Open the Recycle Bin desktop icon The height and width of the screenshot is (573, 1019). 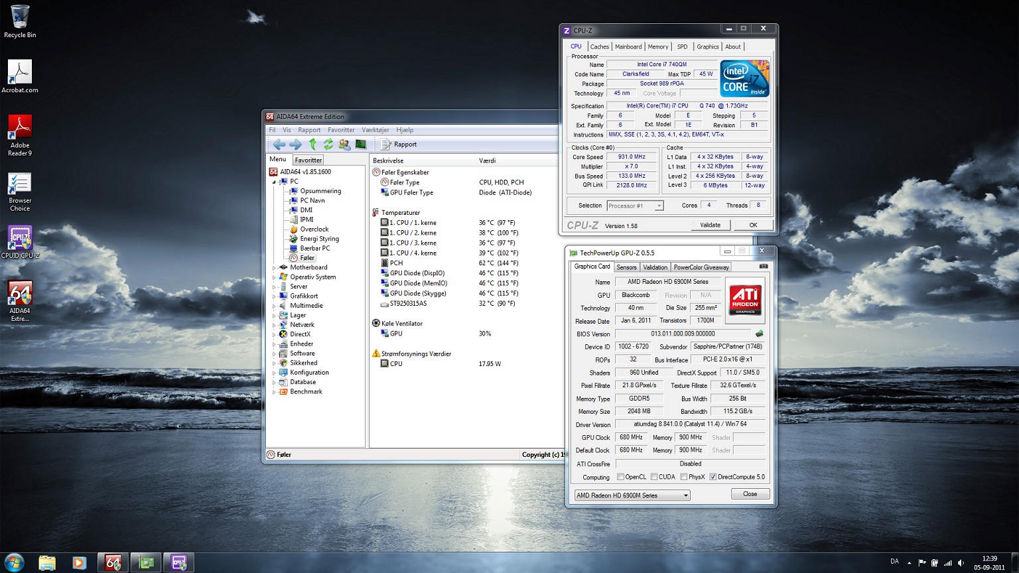pos(20,21)
